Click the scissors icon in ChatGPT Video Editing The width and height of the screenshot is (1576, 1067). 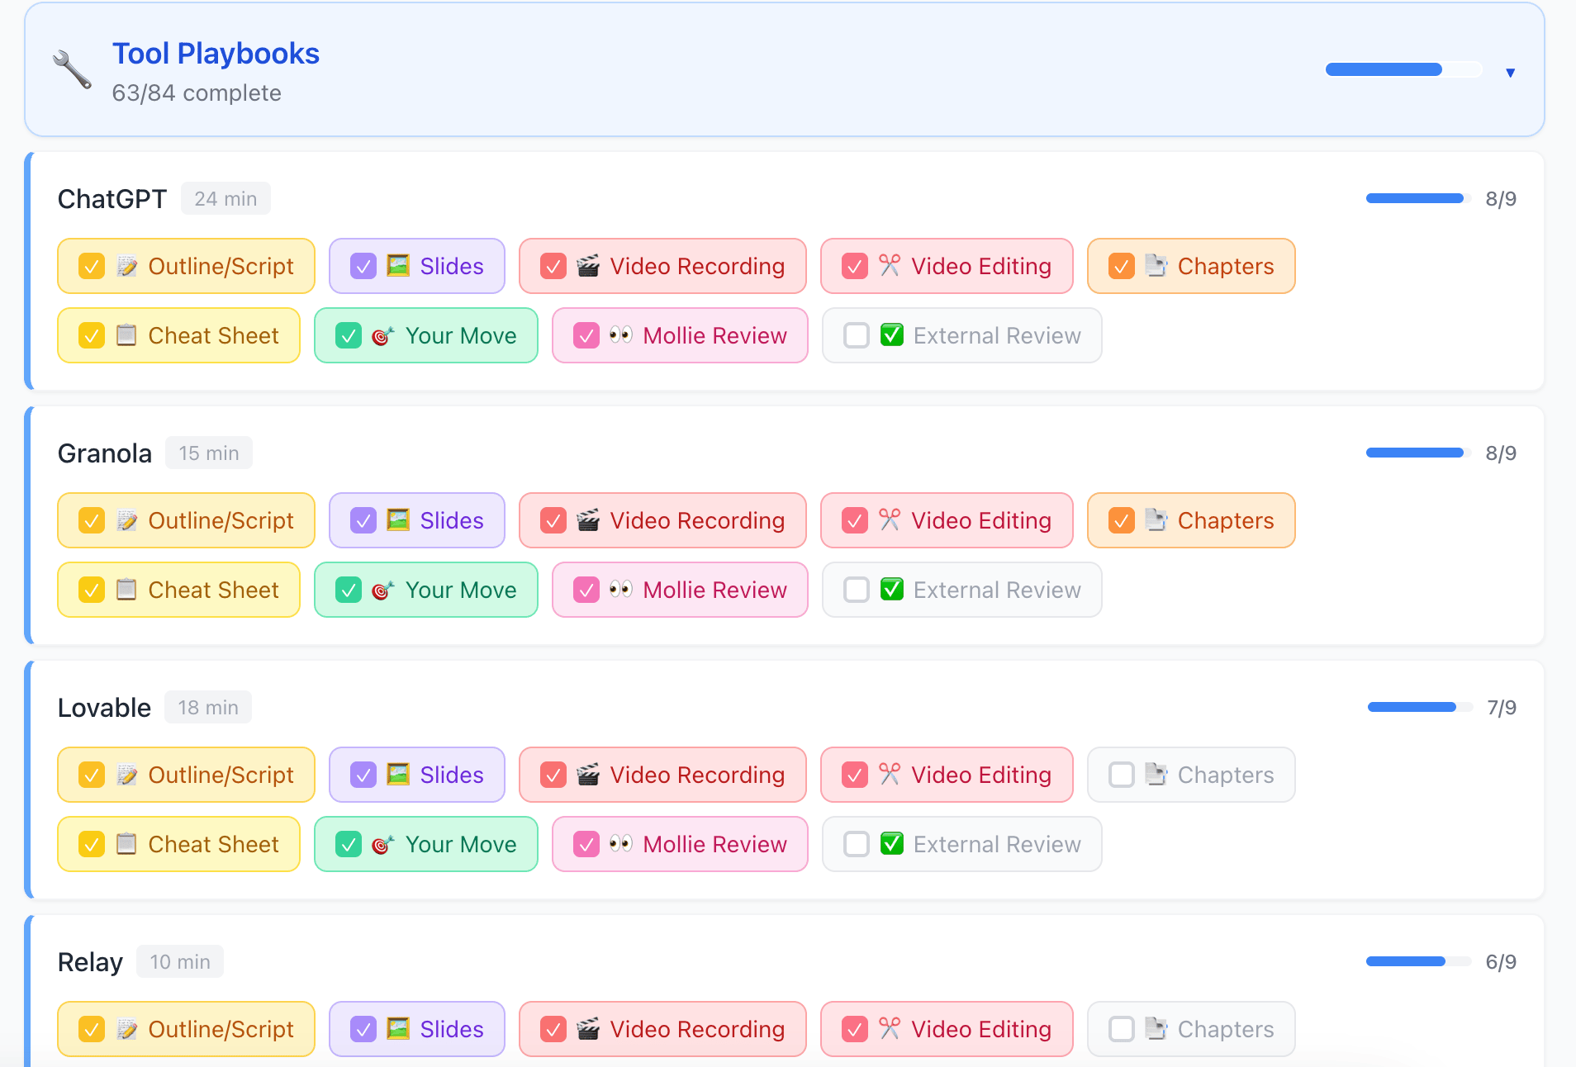tap(890, 266)
